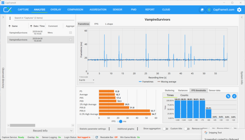Switch to the Comparison tab

click(75, 10)
